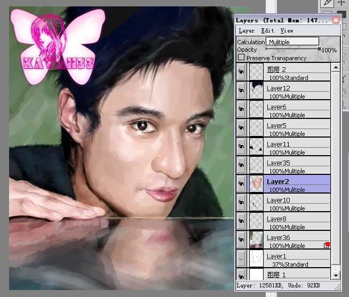Click the Opacity slider handle
This screenshot has height=297, width=349.
coord(319,49)
